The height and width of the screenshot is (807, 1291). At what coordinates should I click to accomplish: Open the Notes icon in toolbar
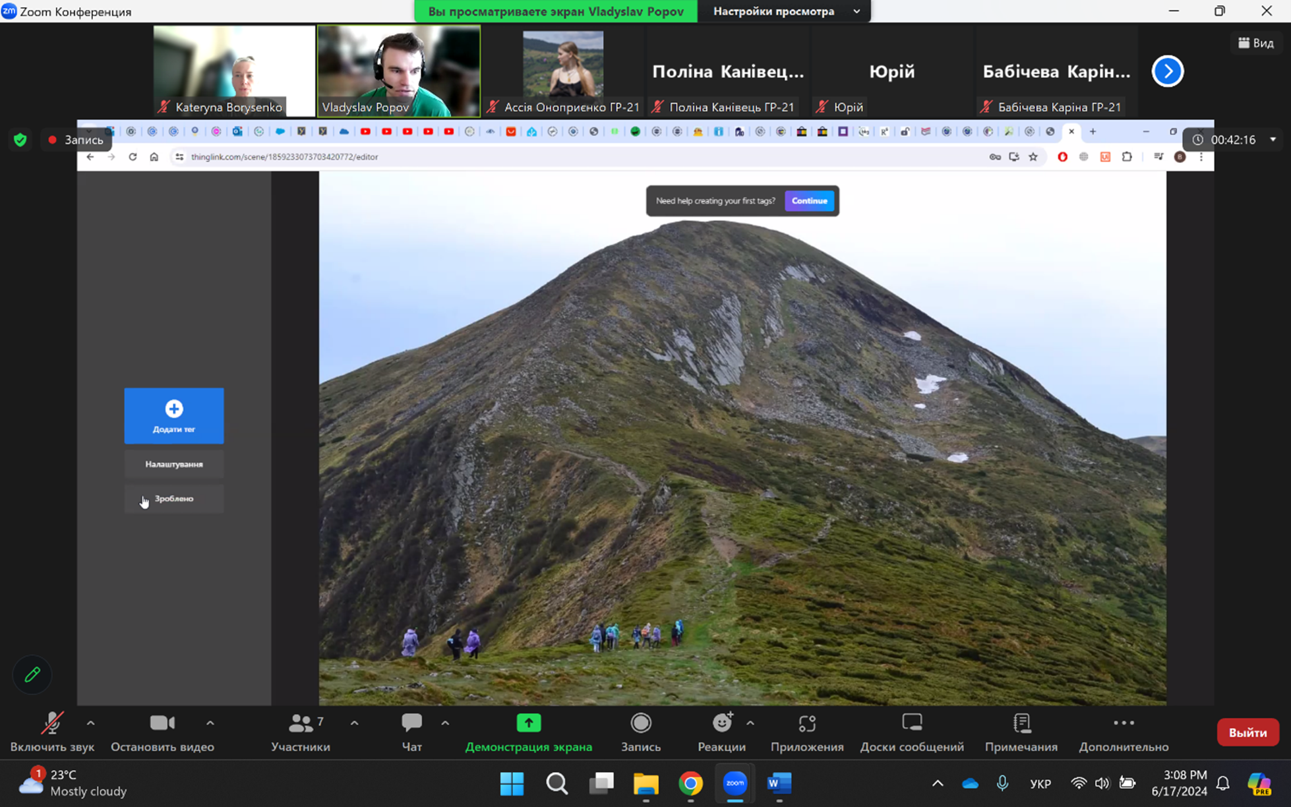click(x=1021, y=724)
